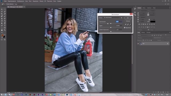The width and height of the screenshot is (171, 96).
Task: Open the font family dropdown
Action: coord(143,11)
